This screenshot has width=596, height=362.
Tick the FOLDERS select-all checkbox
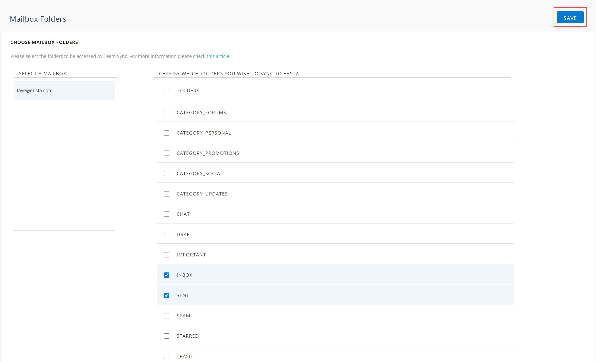[x=167, y=91]
